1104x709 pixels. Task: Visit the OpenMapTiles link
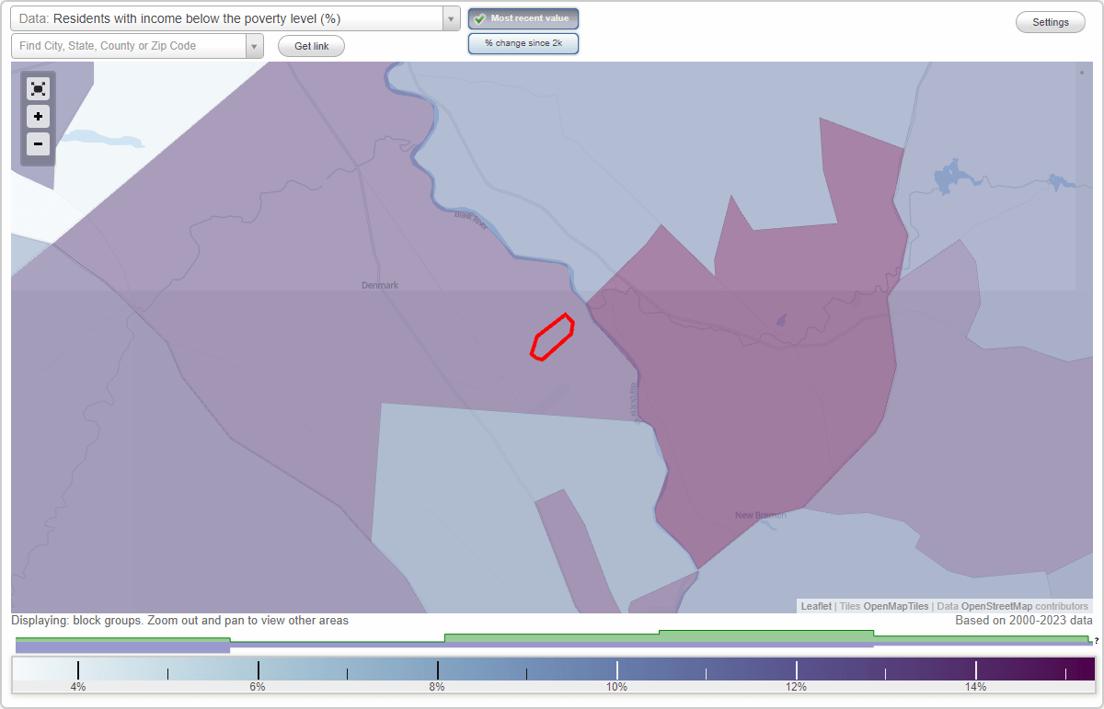click(895, 606)
